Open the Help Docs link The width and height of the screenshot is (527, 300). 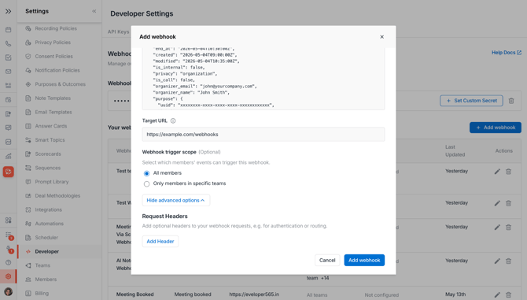507,53
